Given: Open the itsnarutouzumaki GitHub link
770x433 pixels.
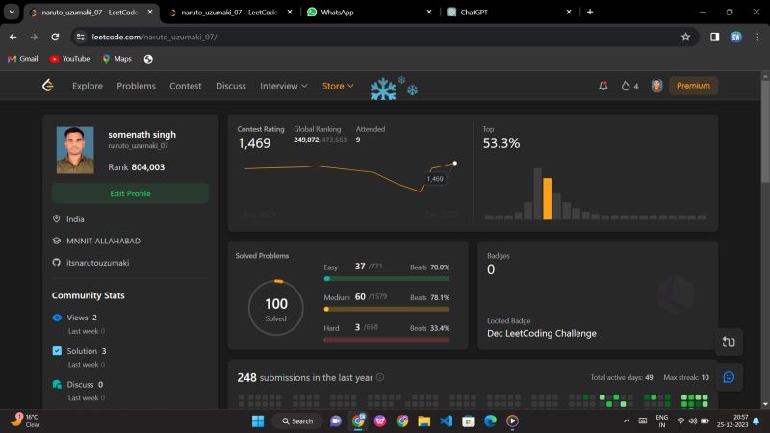Looking at the screenshot, I should point(98,263).
